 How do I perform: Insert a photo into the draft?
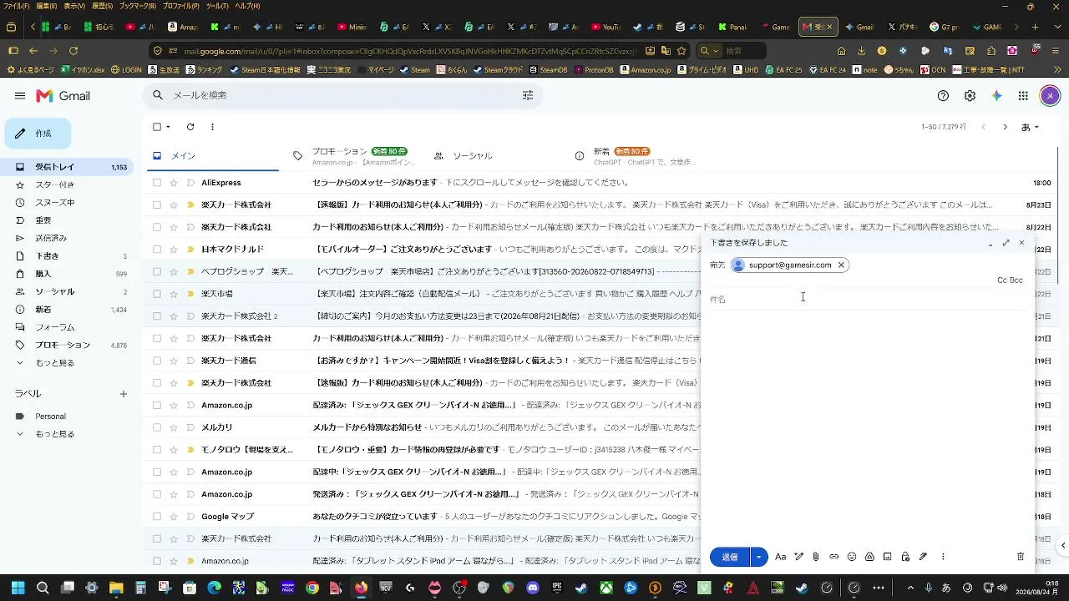pos(887,557)
